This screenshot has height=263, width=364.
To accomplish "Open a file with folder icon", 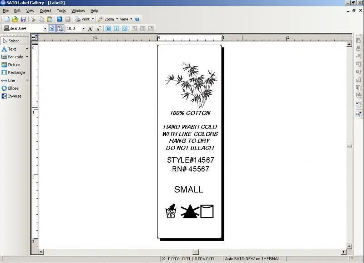I will point(15,19).
